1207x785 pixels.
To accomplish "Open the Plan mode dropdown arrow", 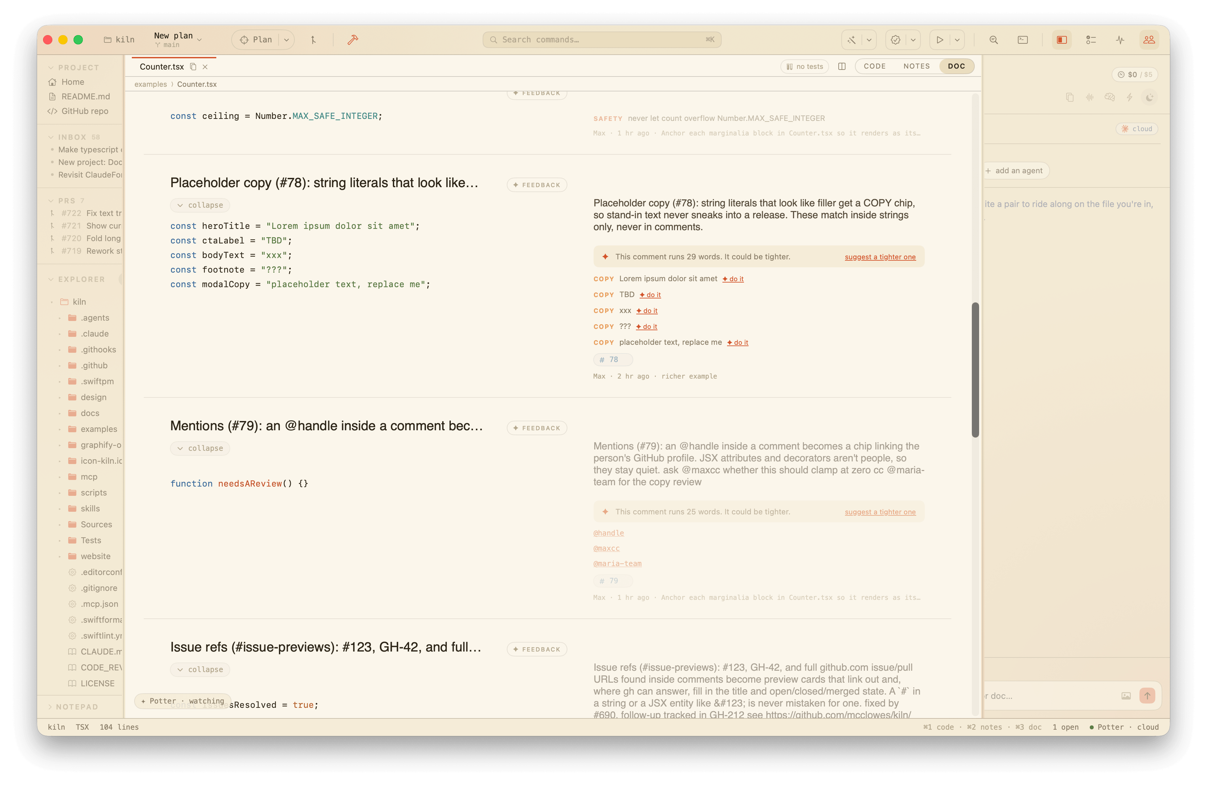I will point(287,39).
